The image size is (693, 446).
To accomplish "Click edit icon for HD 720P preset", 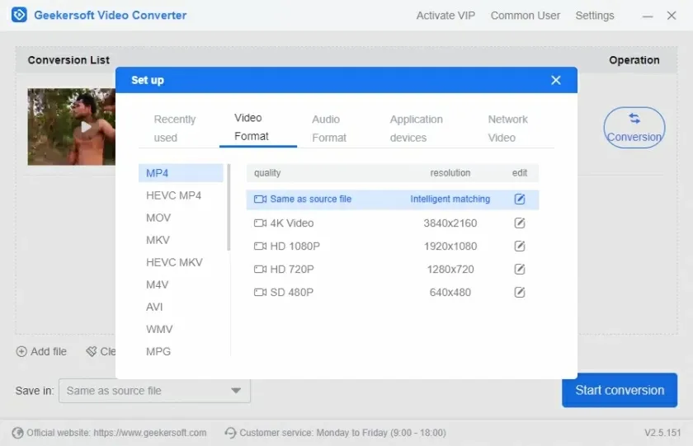I will tap(520, 270).
